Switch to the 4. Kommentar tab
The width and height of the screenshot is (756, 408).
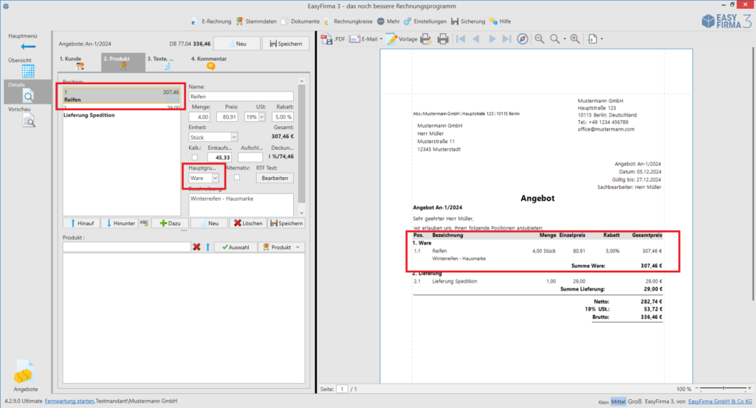[210, 63]
